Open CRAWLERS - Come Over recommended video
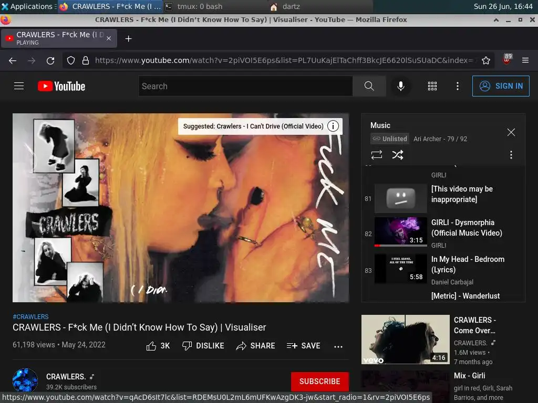Screen dimensions: 538x403 [x=442, y=340]
